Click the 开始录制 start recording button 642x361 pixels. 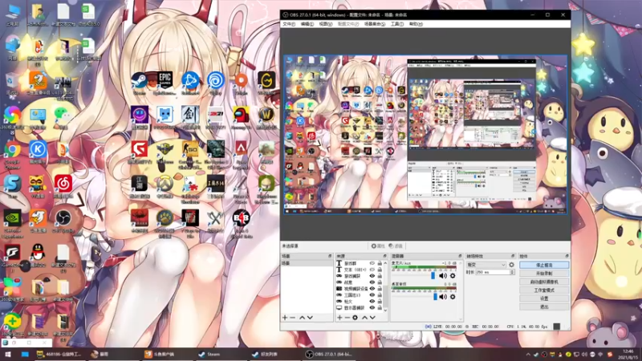(544, 274)
